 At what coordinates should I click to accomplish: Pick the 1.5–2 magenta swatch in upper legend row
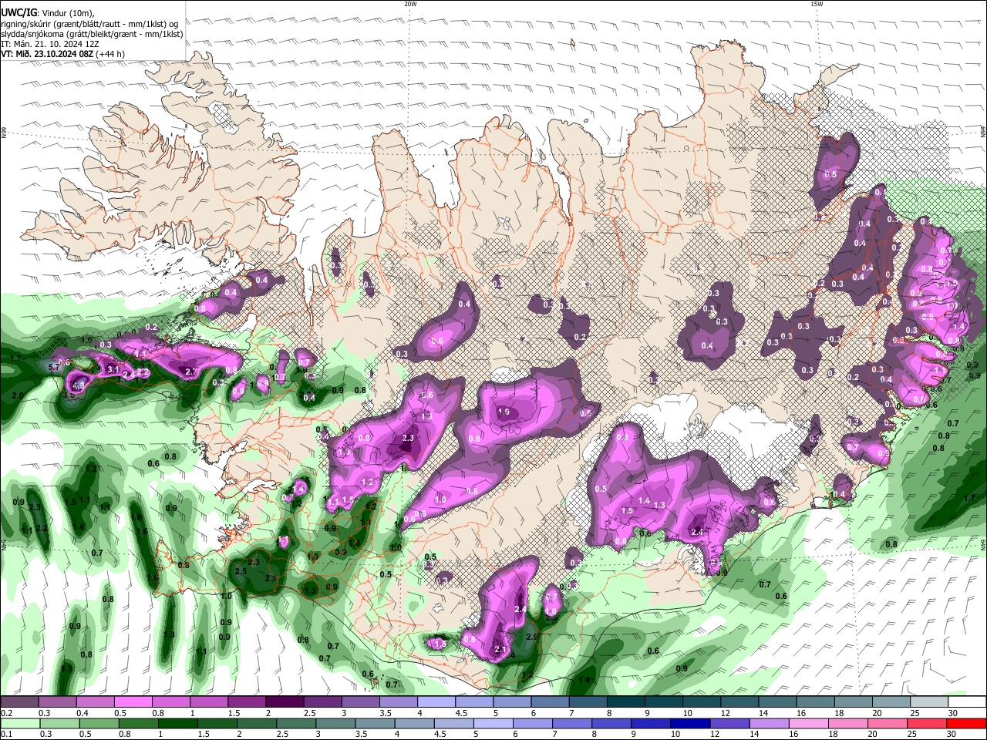(246, 701)
